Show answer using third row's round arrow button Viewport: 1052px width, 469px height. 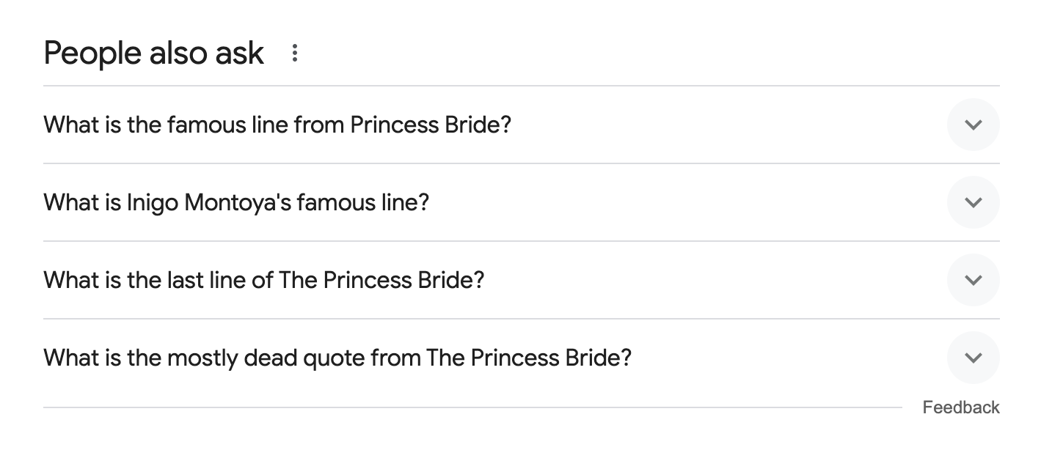click(973, 280)
